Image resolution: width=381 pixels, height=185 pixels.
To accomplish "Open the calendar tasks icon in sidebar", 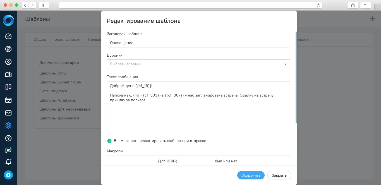I will pyautogui.click(x=8, y=100).
